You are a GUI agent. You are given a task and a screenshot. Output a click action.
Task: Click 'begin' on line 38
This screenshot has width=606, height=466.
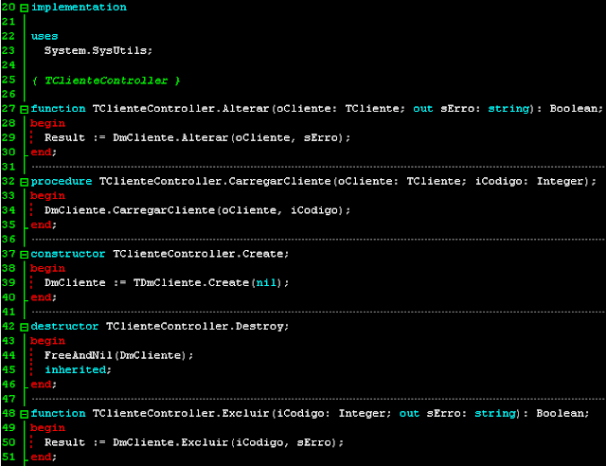(48, 268)
